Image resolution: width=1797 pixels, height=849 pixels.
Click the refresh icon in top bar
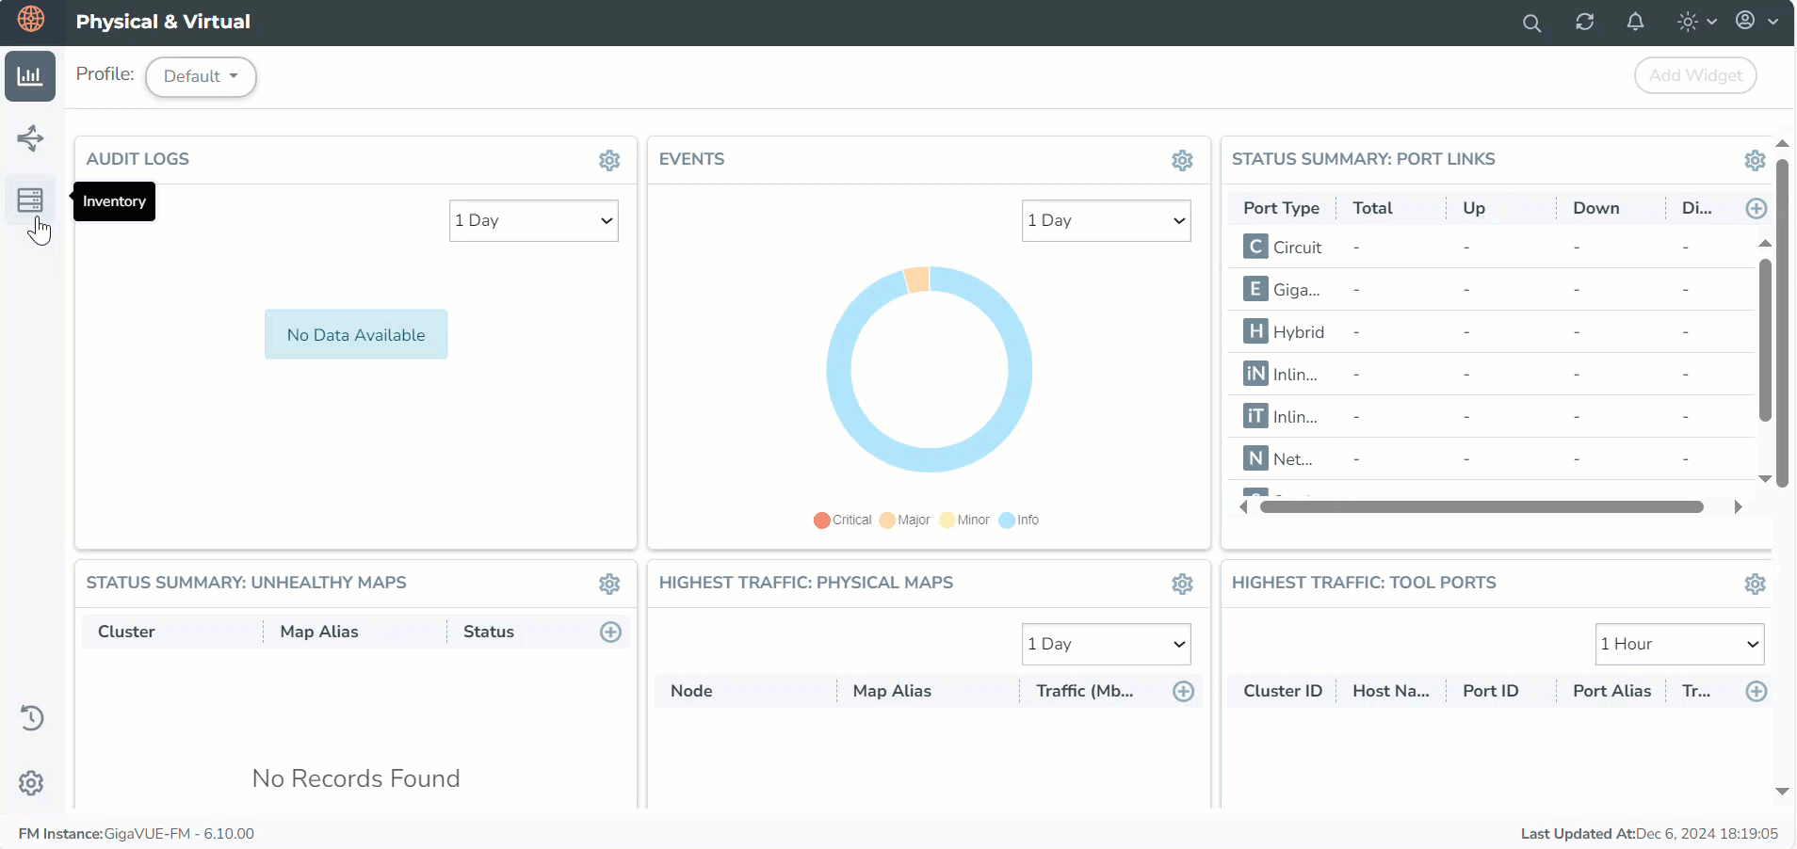[x=1584, y=22]
